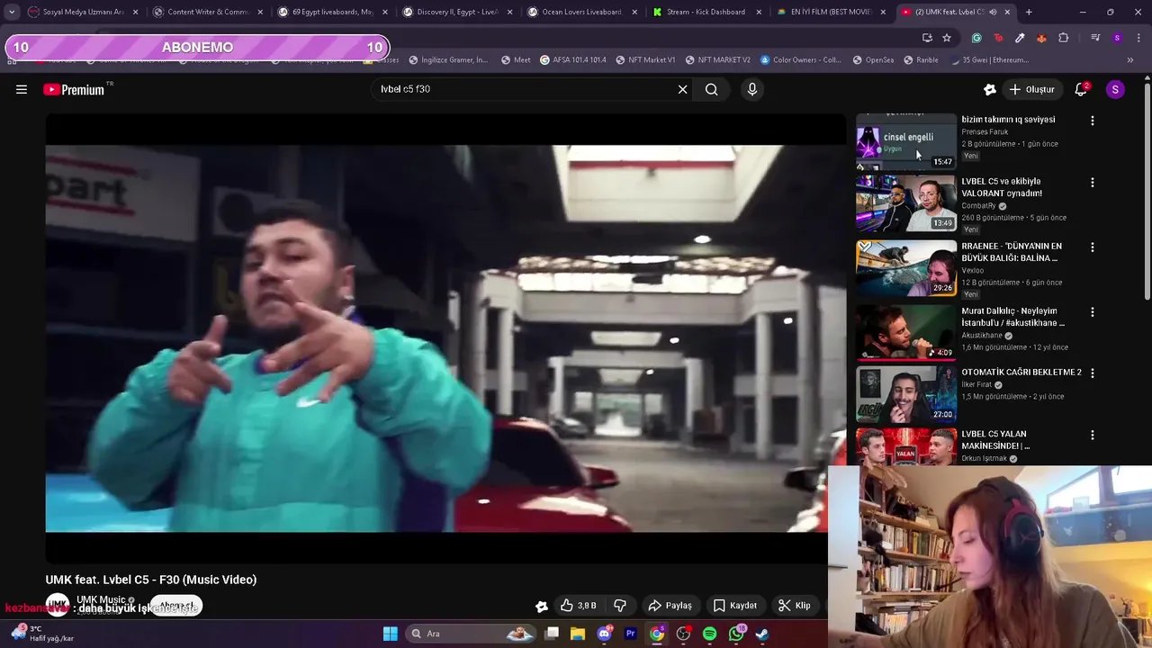Open Spotify from the taskbar
Screen dimensions: 1152x648
point(709,634)
